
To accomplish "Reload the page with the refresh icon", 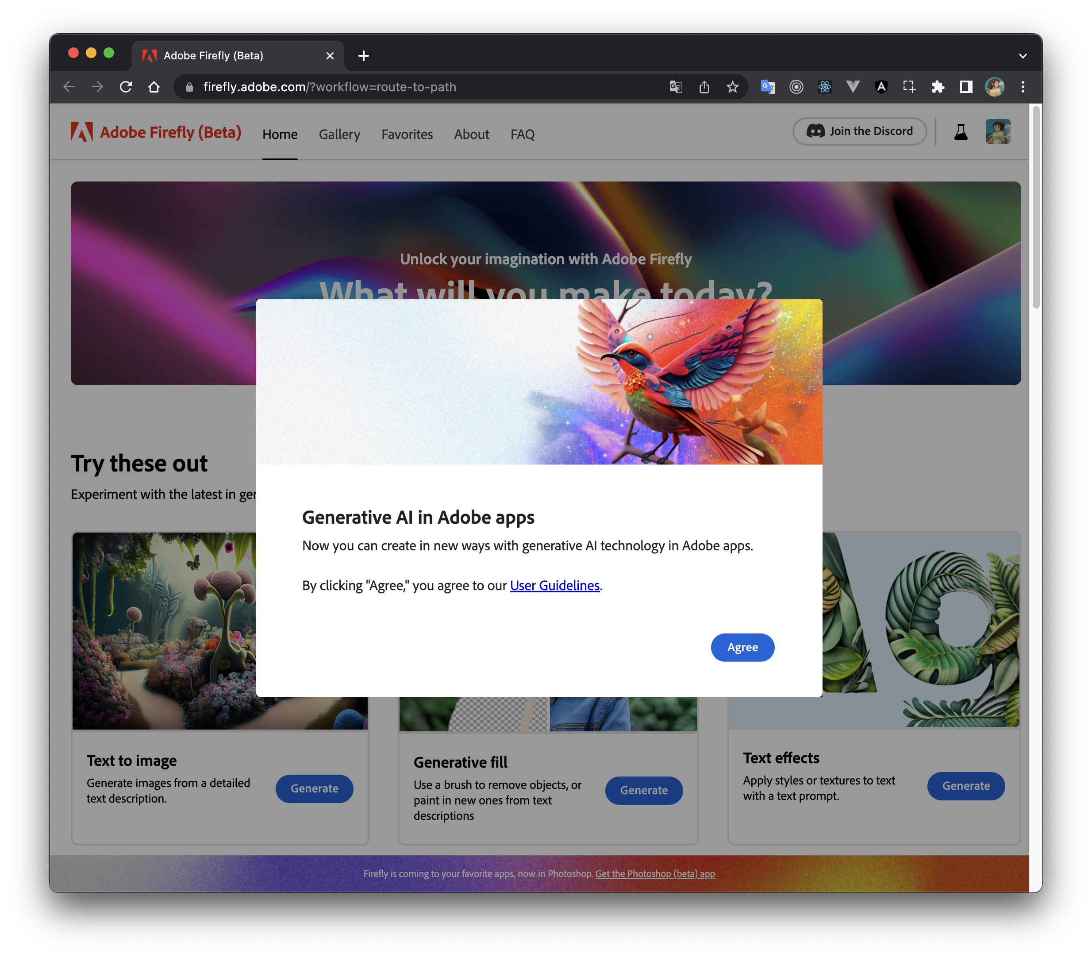I will point(126,87).
